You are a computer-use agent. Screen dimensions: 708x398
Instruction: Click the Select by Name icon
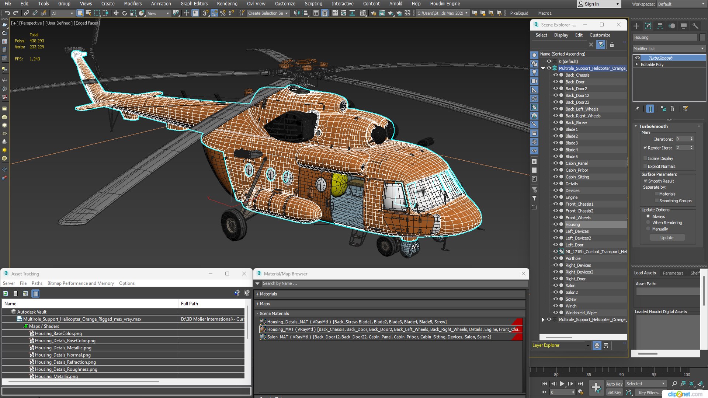[x=88, y=13]
